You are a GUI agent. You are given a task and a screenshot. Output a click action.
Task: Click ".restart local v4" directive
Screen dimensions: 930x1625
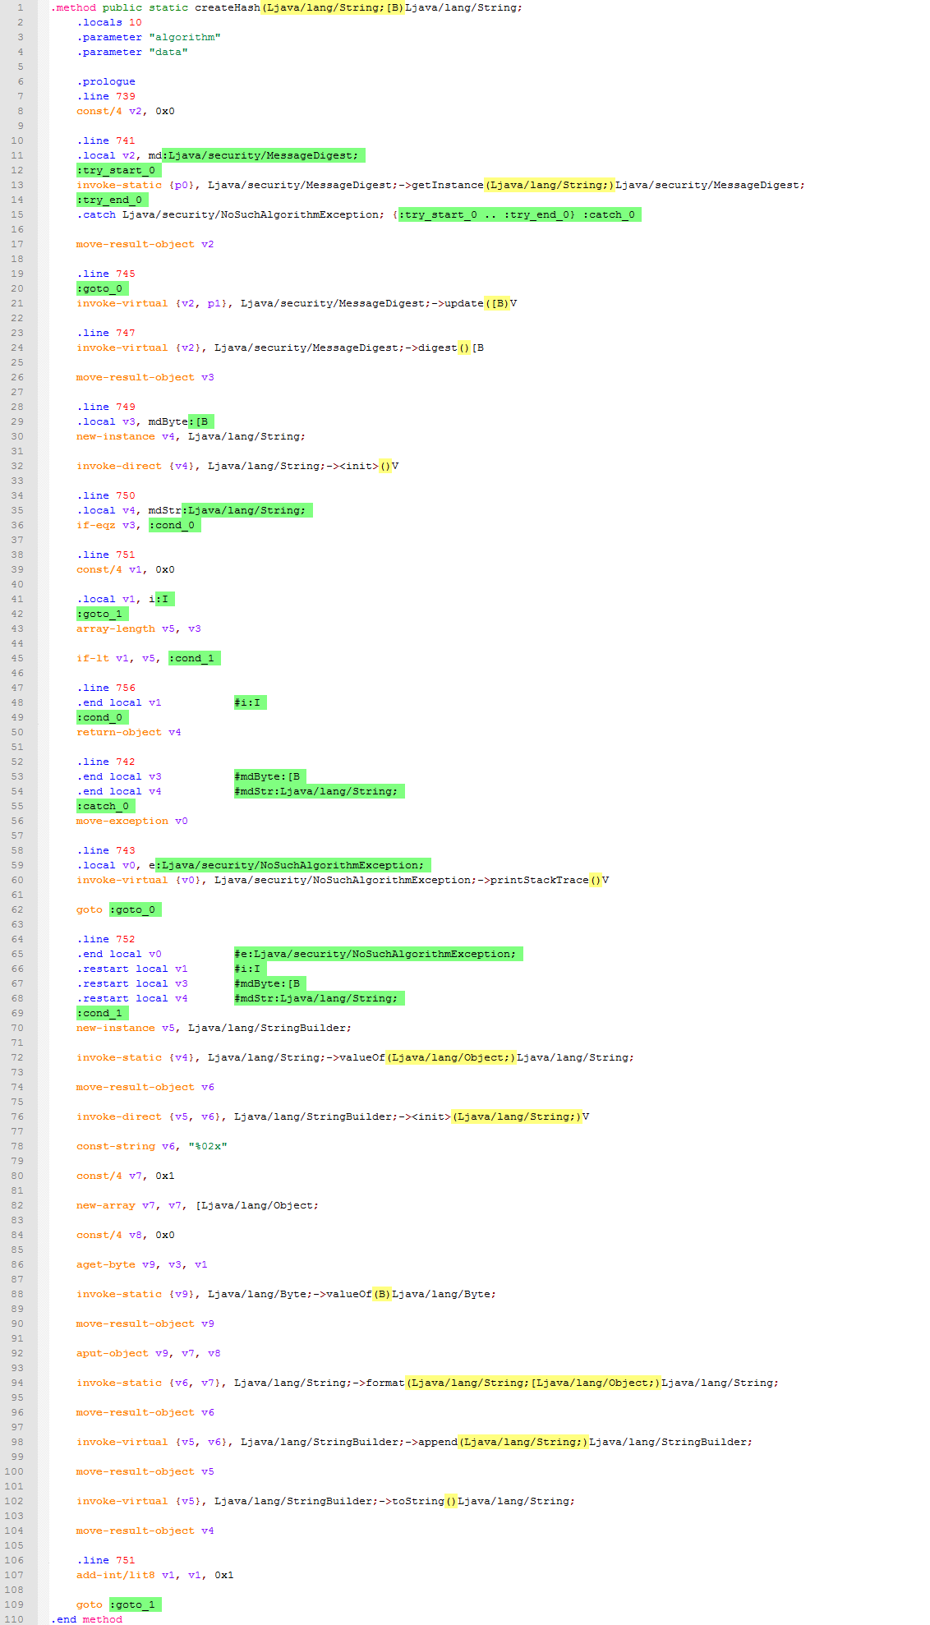point(132,998)
